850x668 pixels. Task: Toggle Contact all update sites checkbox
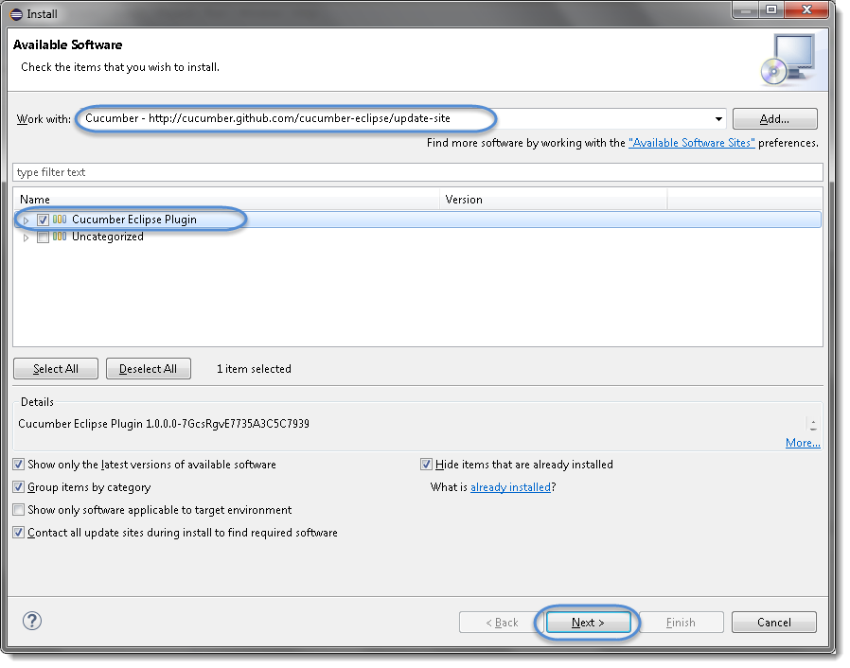point(19,533)
